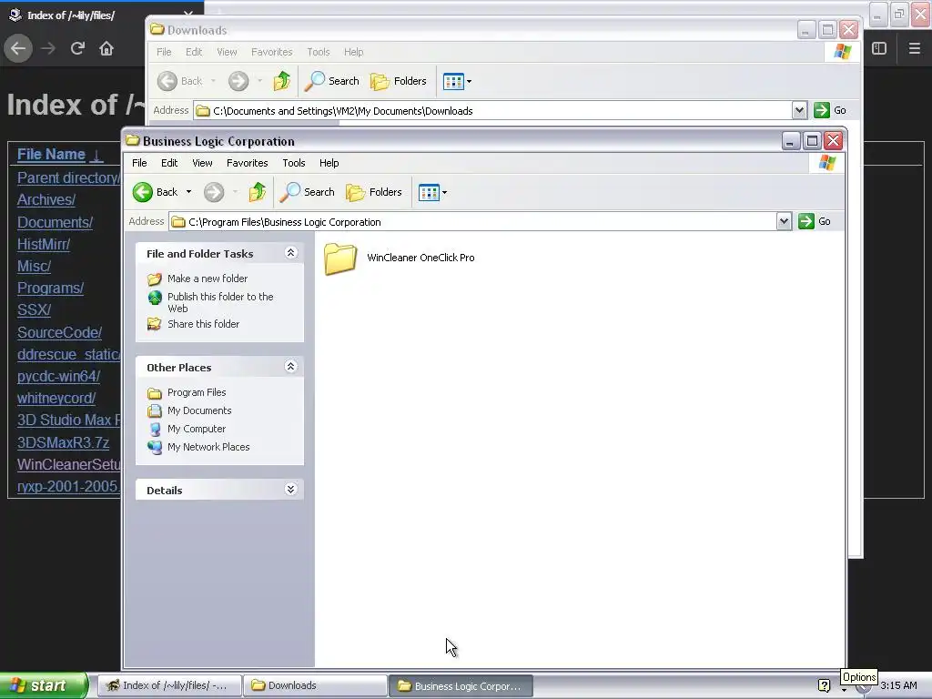Click Search in Business Logic Corporation toolbar
The image size is (932, 699).
pos(308,192)
